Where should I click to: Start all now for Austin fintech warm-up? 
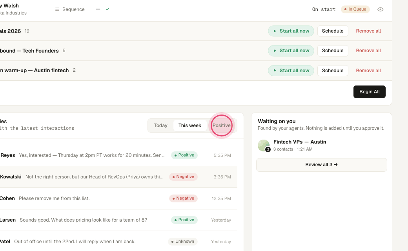coord(291,71)
